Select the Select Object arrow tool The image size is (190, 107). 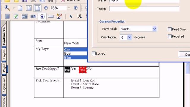pyautogui.click(x=71, y=16)
